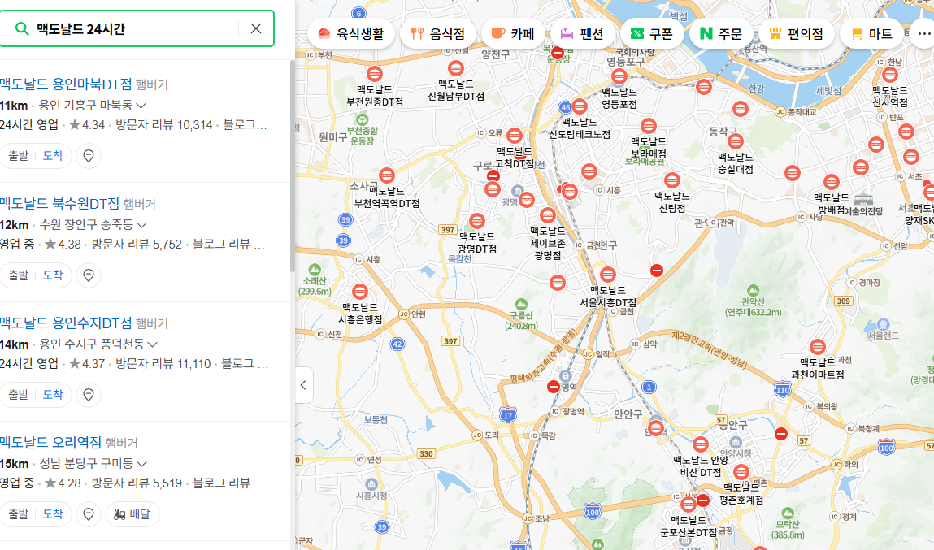Click 맥도날드 광명DT점 map marker
This screenshot has height=550, width=934.
[x=476, y=221]
